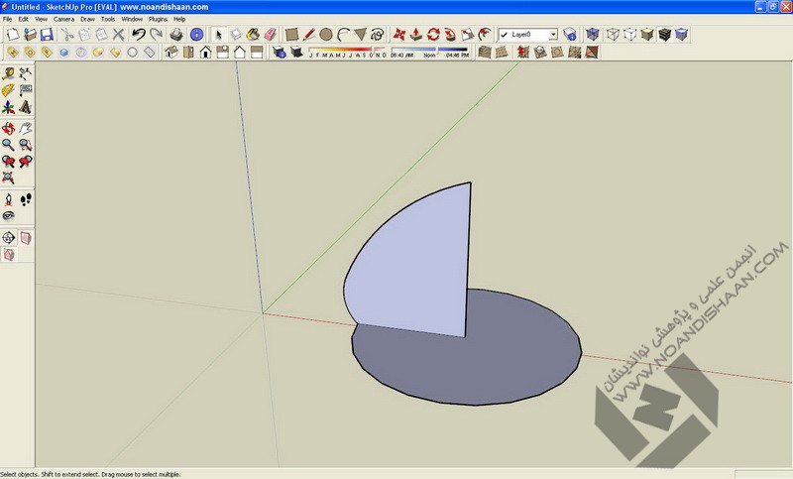793x479 pixels.
Task: Activate the Circle drawing tool
Action: point(326,34)
